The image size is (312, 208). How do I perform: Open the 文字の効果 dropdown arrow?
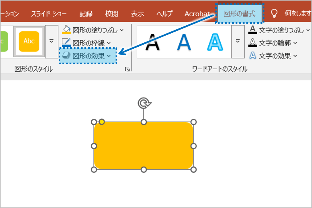pyautogui.click(x=295, y=56)
